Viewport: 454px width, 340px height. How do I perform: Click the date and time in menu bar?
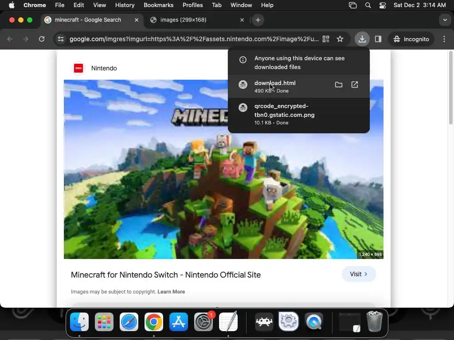click(419, 5)
